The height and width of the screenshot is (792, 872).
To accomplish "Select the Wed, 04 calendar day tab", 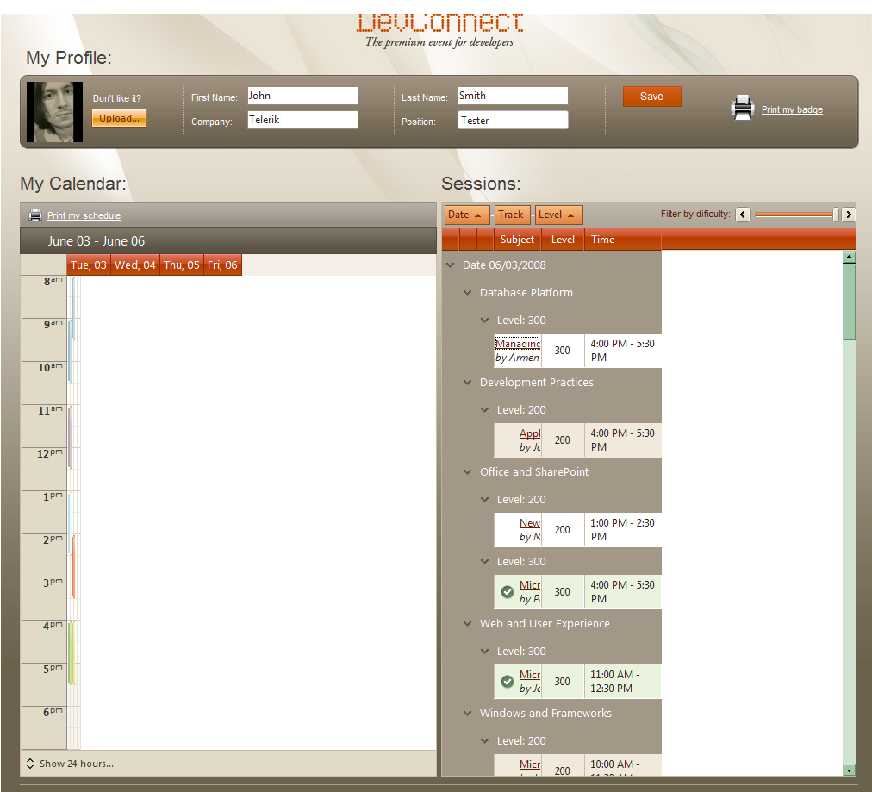I will 135,265.
